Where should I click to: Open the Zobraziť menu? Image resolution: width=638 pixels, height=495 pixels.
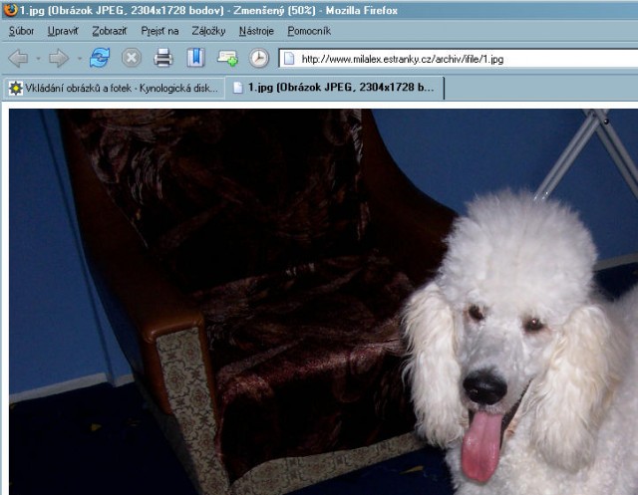110,31
